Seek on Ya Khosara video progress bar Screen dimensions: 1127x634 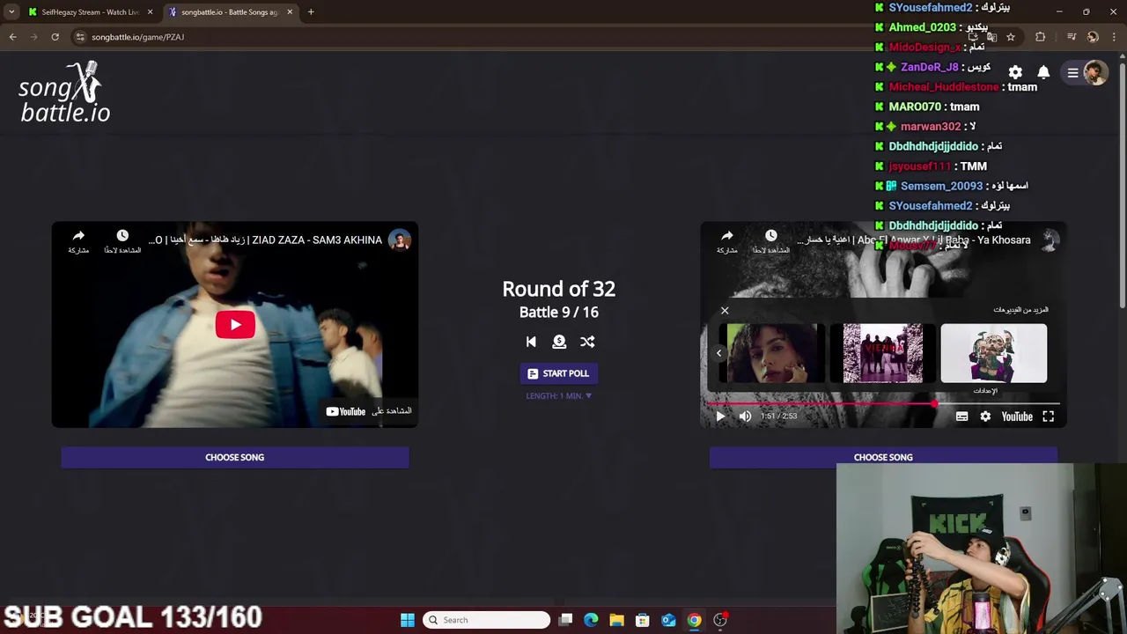click(883, 404)
